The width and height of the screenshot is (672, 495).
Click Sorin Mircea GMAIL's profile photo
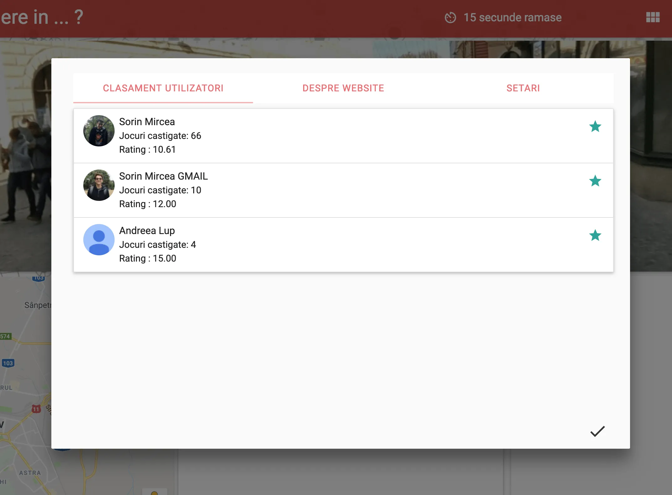point(99,185)
